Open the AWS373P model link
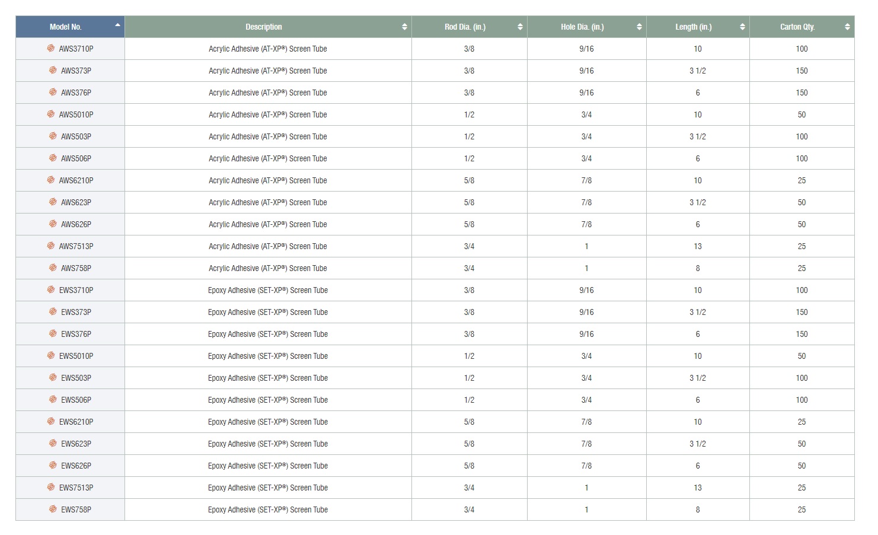The image size is (878, 535). pyautogui.click(x=76, y=71)
